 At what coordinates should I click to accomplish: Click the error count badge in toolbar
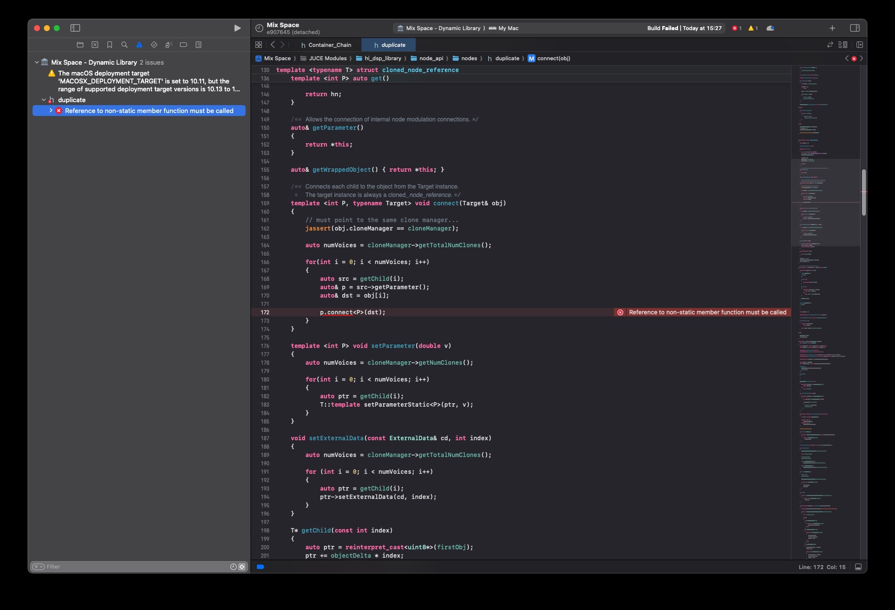[x=737, y=28]
